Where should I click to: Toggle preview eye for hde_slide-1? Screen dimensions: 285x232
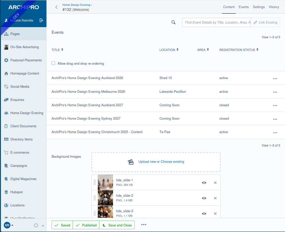point(204,183)
